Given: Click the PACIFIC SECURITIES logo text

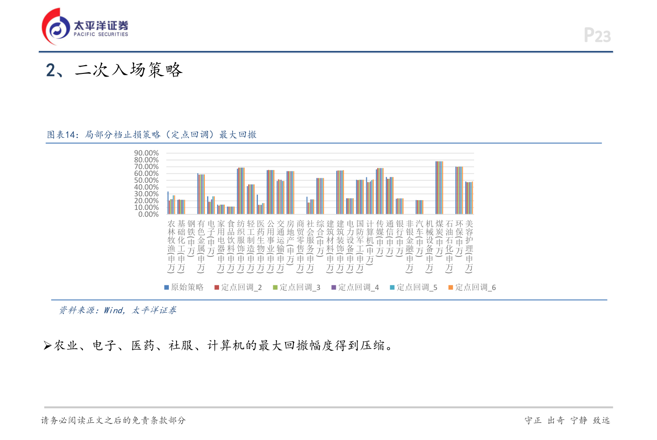Looking at the screenshot, I should (x=101, y=34).
